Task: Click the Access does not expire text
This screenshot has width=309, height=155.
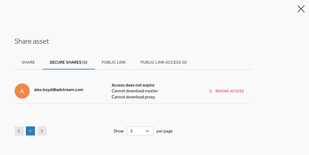Action: pos(133,85)
